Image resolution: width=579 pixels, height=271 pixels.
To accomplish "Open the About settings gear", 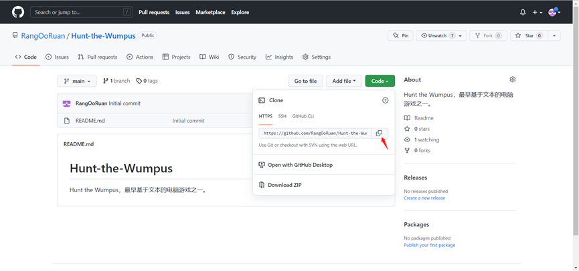I will [513, 79].
